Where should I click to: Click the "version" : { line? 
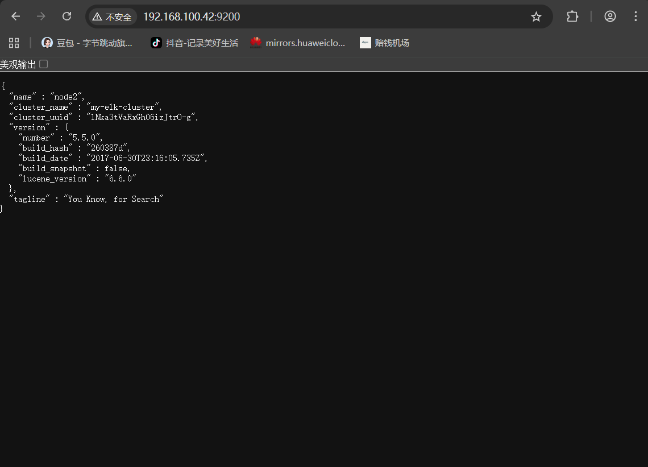[39, 127]
